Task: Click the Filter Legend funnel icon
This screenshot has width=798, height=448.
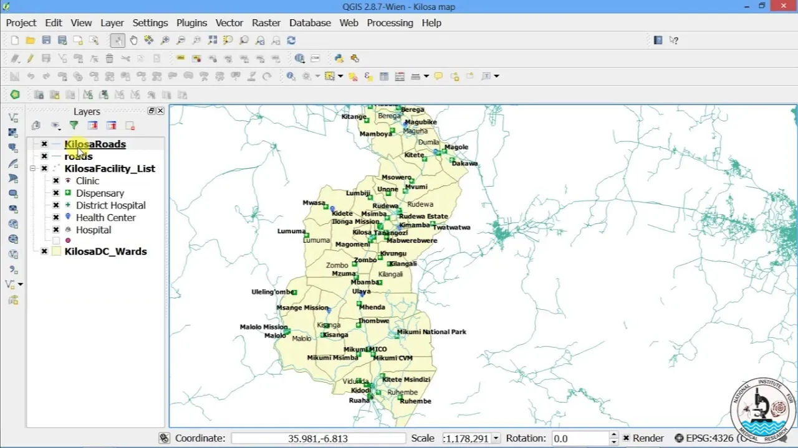Action: click(74, 126)
